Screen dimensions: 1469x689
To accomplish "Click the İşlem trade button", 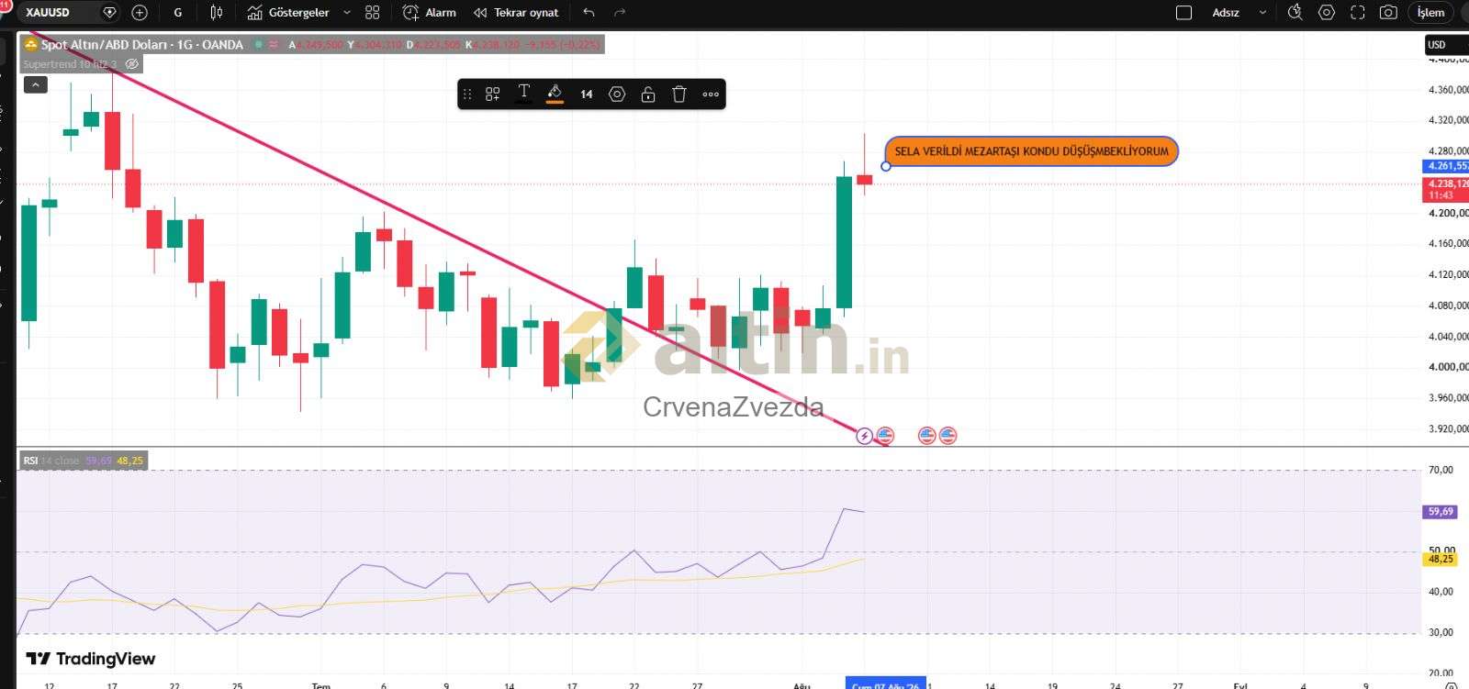I will click(1430, 13).
